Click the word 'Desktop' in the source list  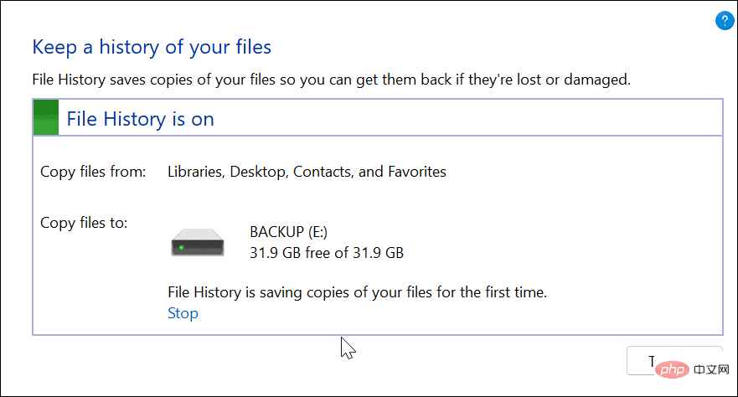pyautogui.click(x=258, y=172)
